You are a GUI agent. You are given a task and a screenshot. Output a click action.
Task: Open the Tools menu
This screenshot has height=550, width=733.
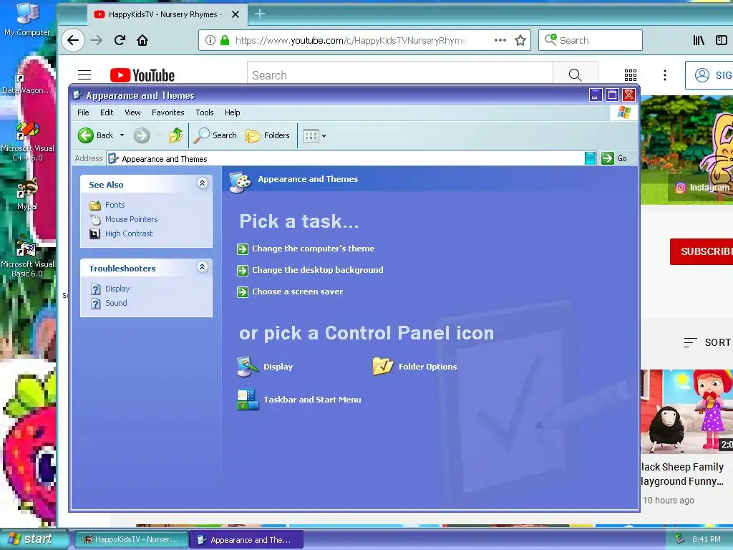pos(204,112)
